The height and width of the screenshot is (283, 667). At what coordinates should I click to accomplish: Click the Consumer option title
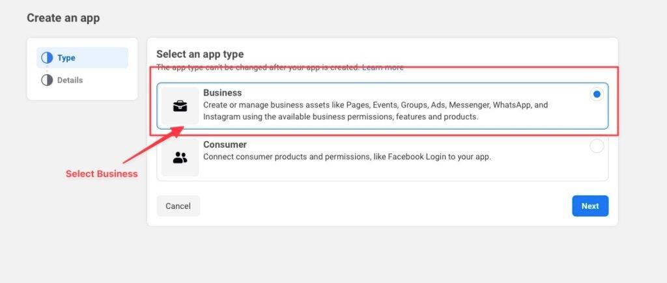(x=225, y=144)
